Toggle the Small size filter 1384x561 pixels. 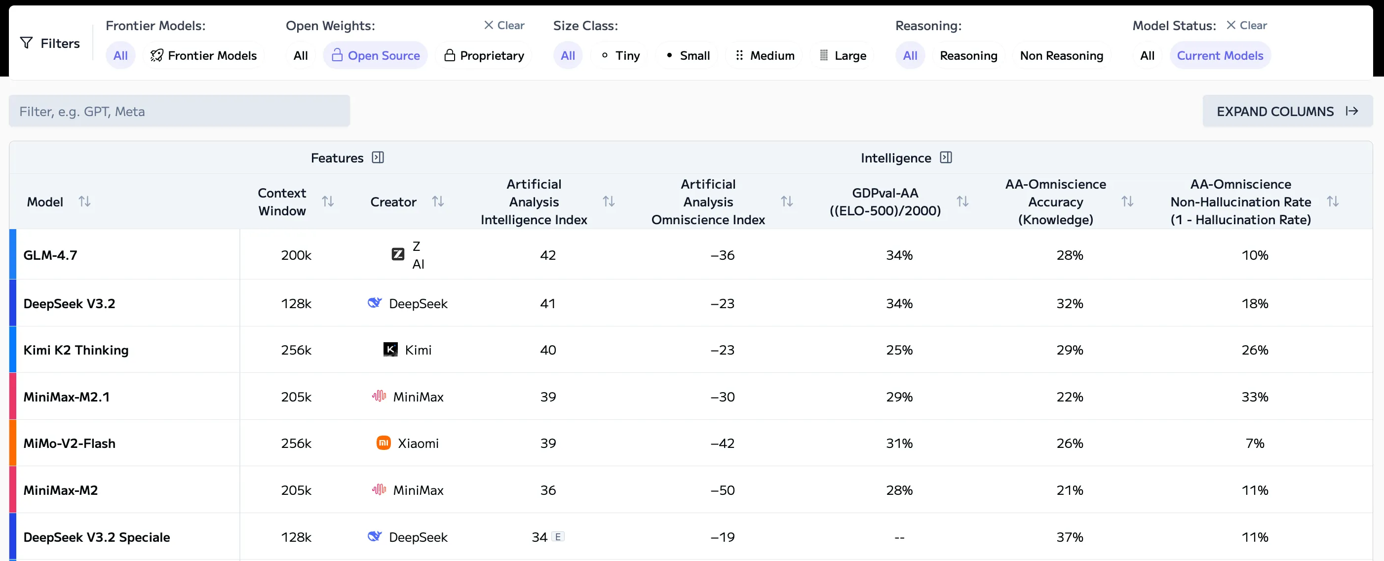coord(687,55)
